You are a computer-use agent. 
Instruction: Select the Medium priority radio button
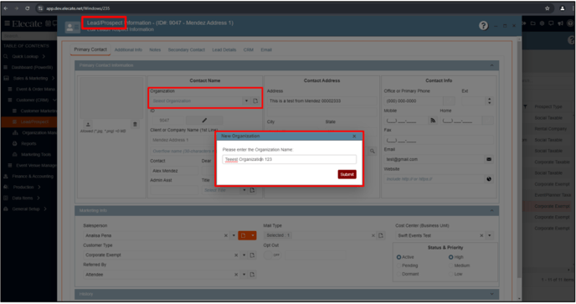coord(450,265)
